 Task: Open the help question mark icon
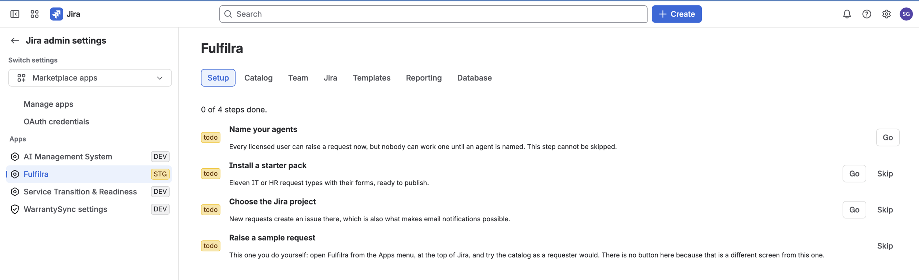click(x=867, y=14)
